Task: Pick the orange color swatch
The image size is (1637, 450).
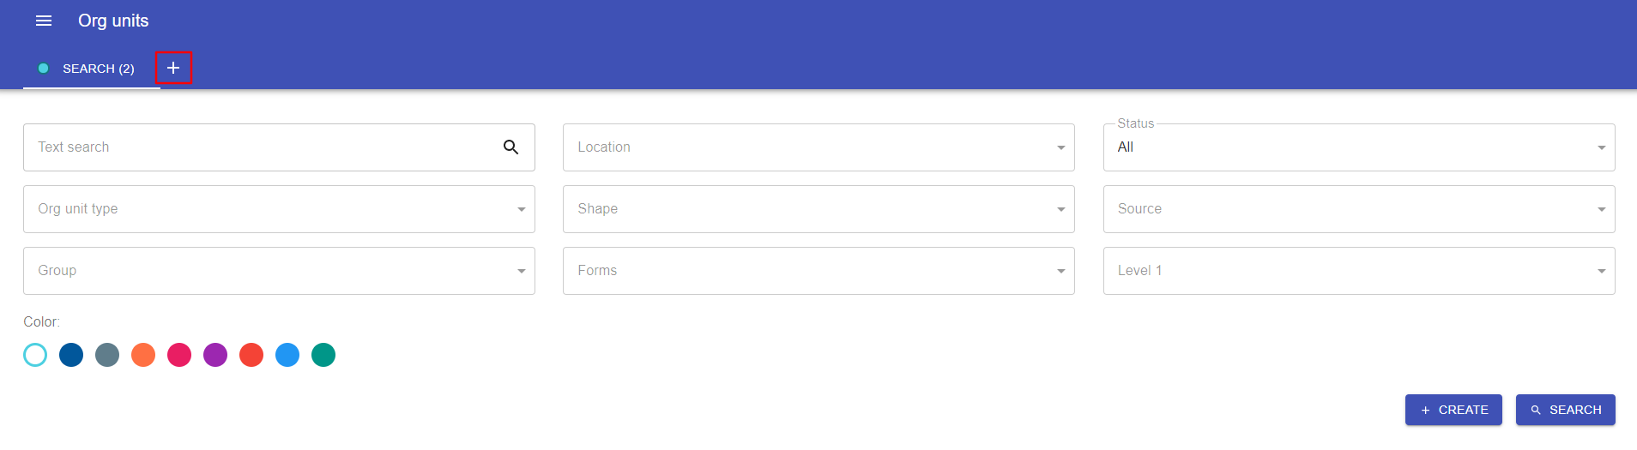Action: click(x=143, y=355)
